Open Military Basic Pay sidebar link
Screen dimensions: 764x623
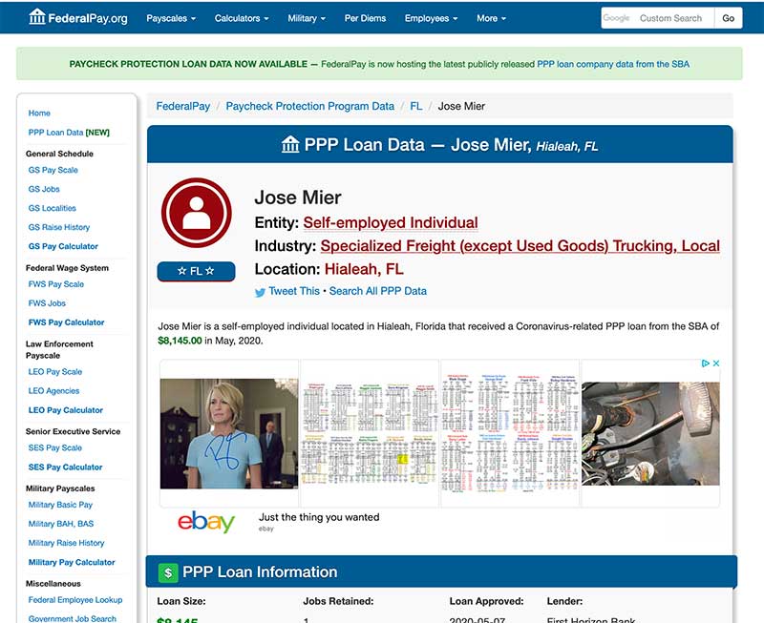coord(60,505)
